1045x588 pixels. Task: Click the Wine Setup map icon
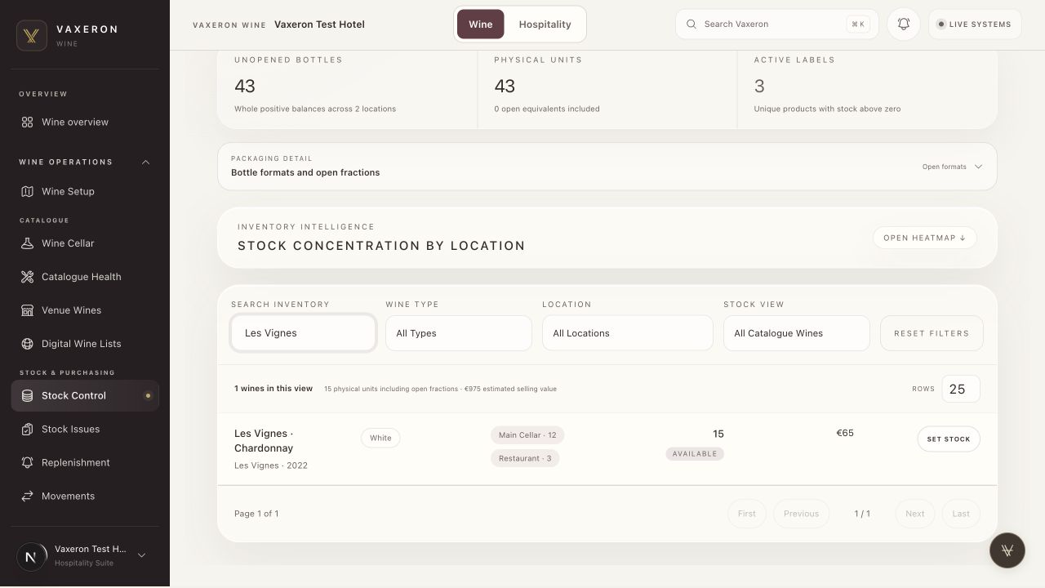click(x=27, y=191)
